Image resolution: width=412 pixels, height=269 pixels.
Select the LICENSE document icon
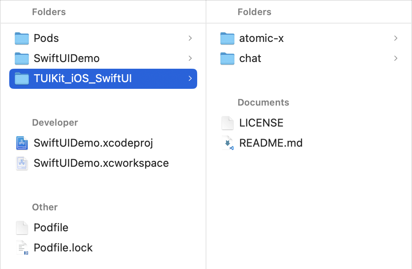(x=227, y=123)
